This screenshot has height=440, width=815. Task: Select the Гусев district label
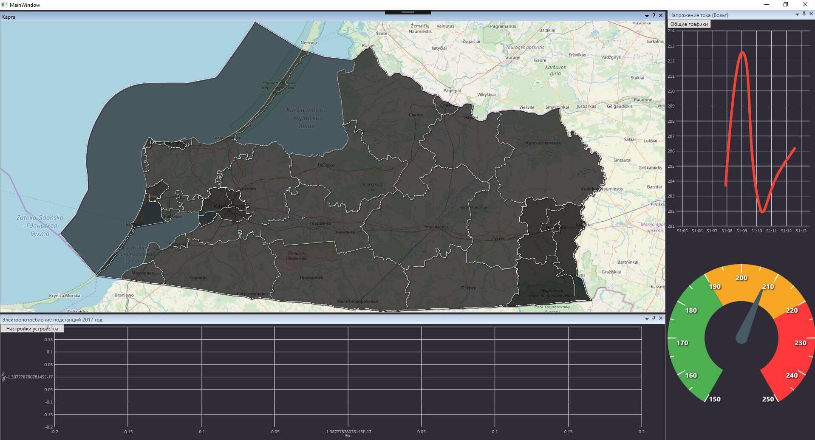[x=498, y=239]
